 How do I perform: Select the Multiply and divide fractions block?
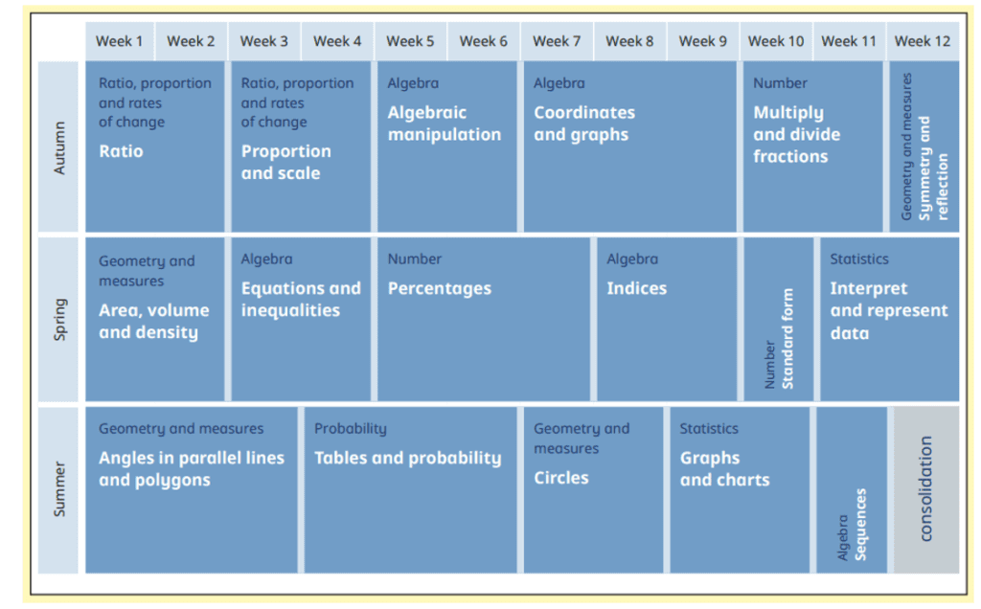[812, 147]
